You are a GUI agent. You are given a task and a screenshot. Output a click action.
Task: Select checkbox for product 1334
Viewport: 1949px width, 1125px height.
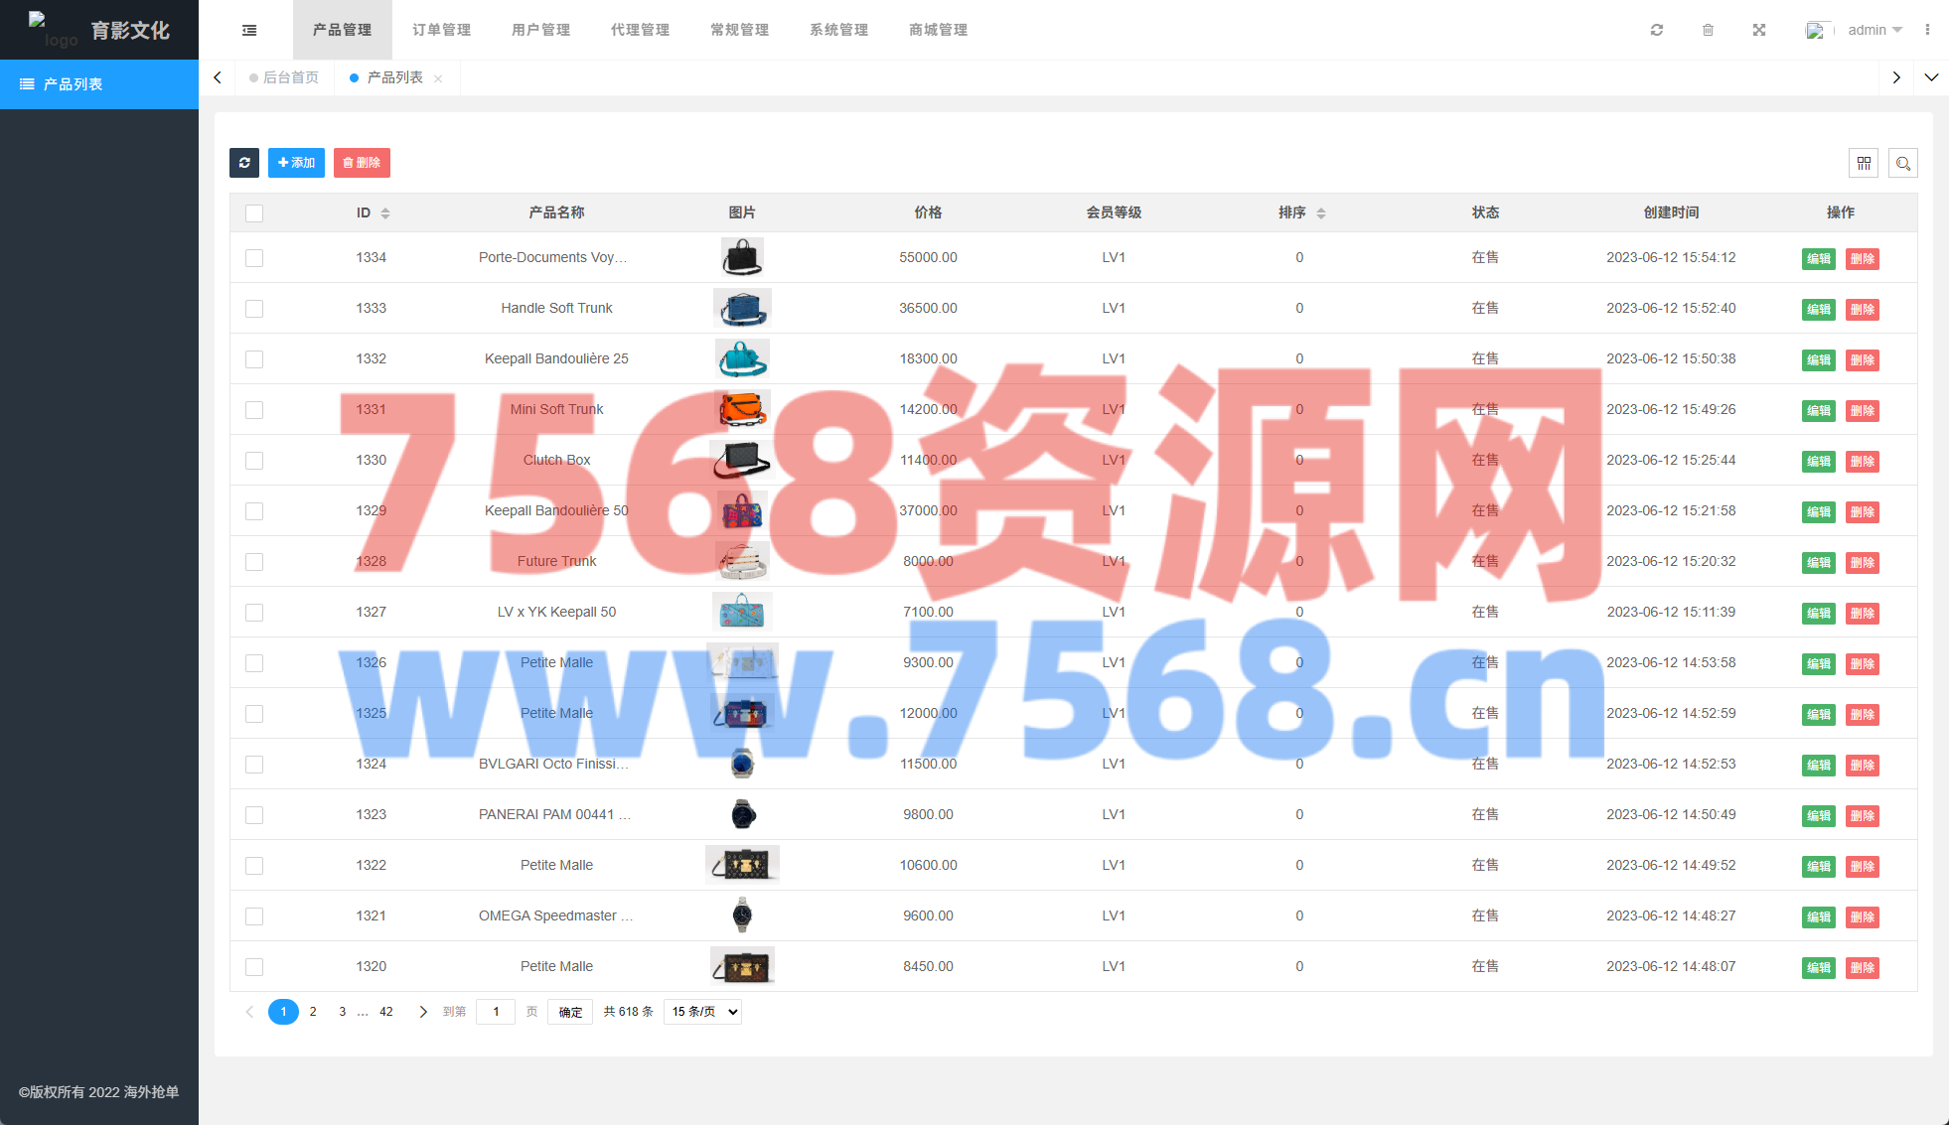254,258
